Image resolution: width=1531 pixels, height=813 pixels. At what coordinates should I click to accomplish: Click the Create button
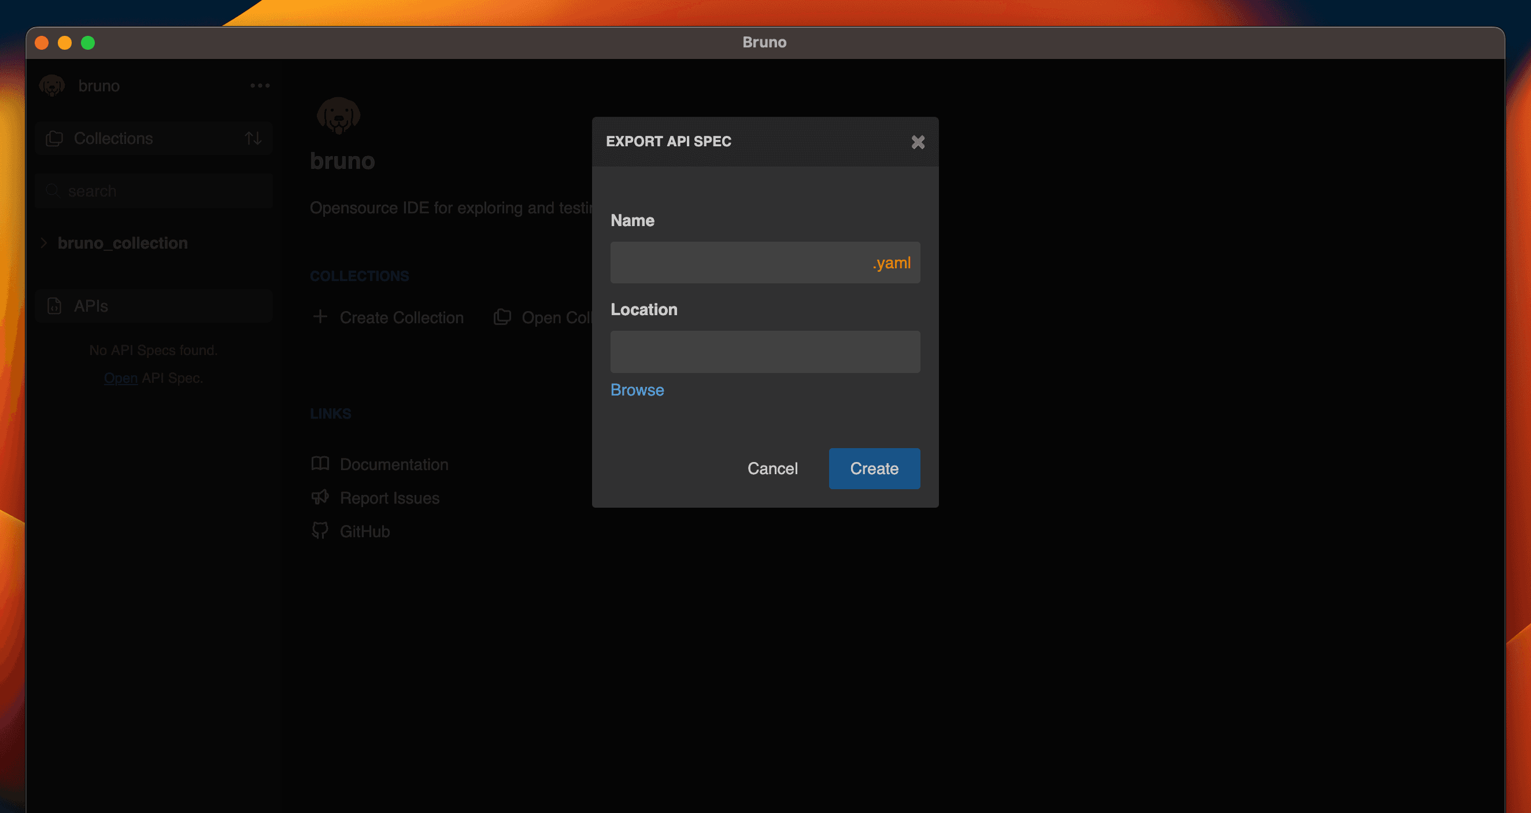click(x=874, y=468)
